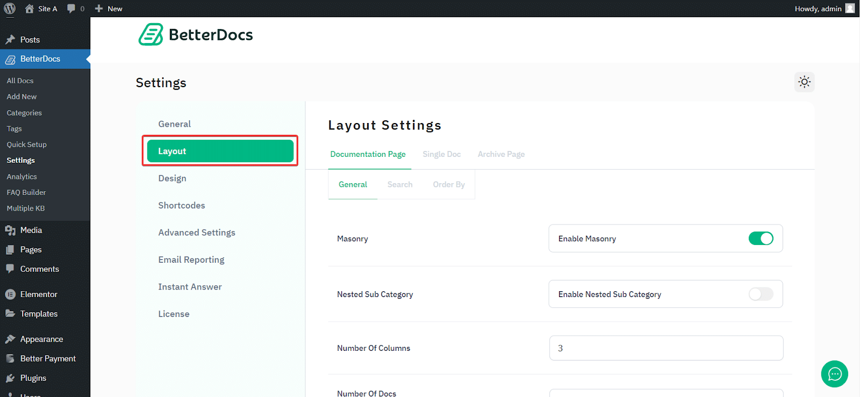Open the Design settings section
This screenshot has width=860, height=397.
point(173,178)
